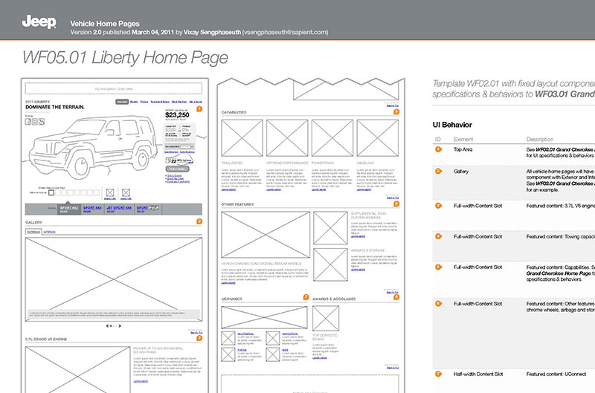Viewport: 595px width, 393px height.
Task: Select the Sport 4X4 trim tab
Action: tap(92, 209)
